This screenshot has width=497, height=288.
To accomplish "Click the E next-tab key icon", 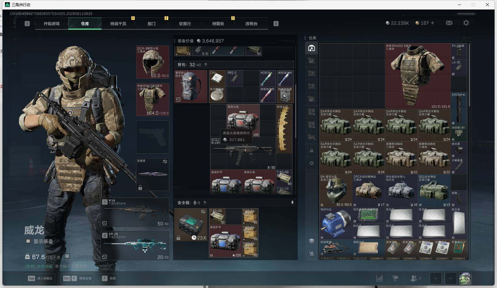I will click(276, 24).
